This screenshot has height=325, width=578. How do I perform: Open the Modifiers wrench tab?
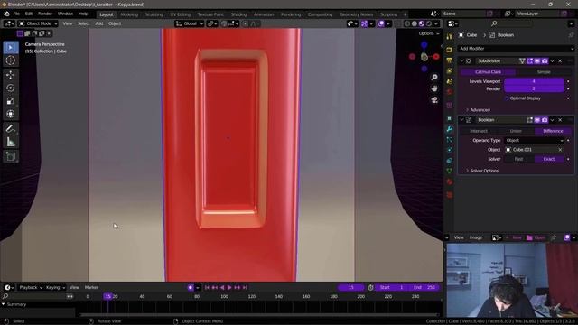tap(450, 129)
